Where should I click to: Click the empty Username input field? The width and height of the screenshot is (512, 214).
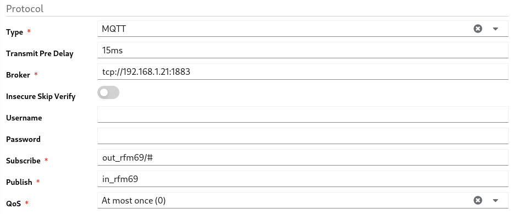tap(302, 114)
